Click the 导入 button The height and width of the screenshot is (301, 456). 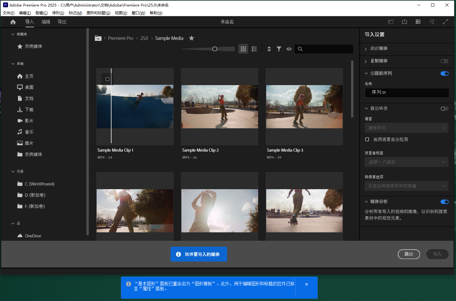coord(437,254)
